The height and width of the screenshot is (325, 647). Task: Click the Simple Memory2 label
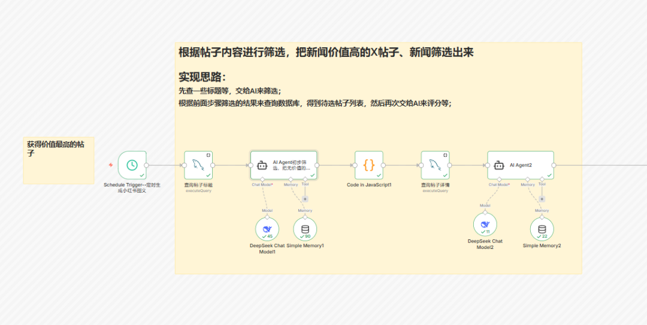coord(542,245)
